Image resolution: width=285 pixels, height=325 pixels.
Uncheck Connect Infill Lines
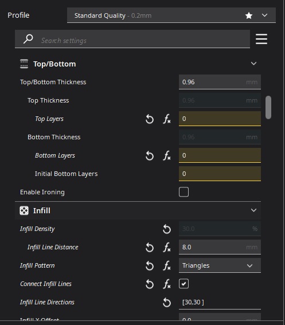[184, 284]
